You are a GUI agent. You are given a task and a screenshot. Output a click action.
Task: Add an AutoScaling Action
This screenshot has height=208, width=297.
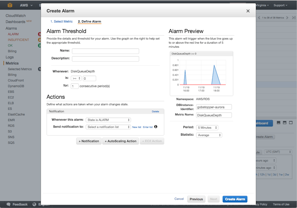[x=120, y=141]
